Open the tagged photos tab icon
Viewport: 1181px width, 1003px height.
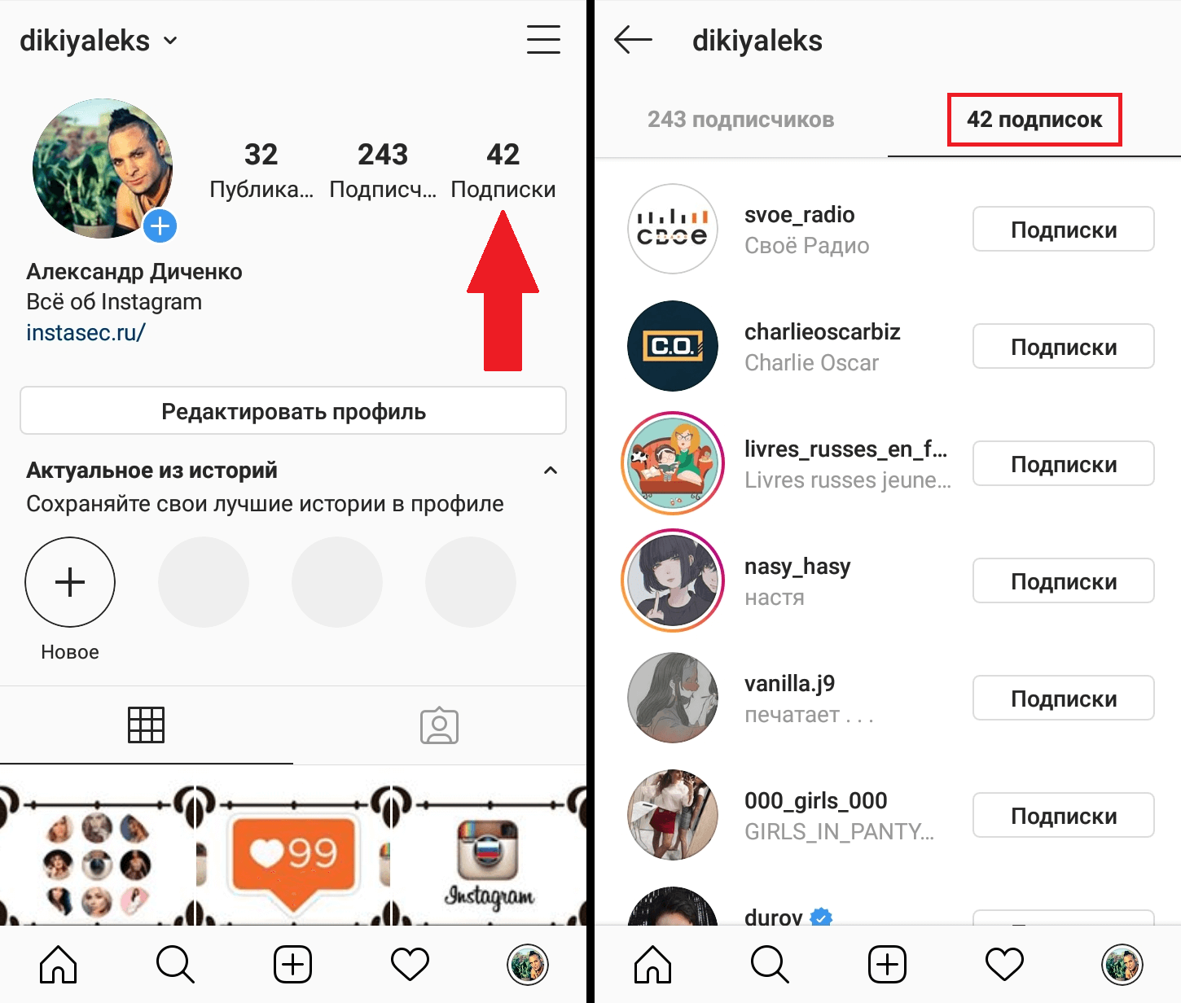439,725
